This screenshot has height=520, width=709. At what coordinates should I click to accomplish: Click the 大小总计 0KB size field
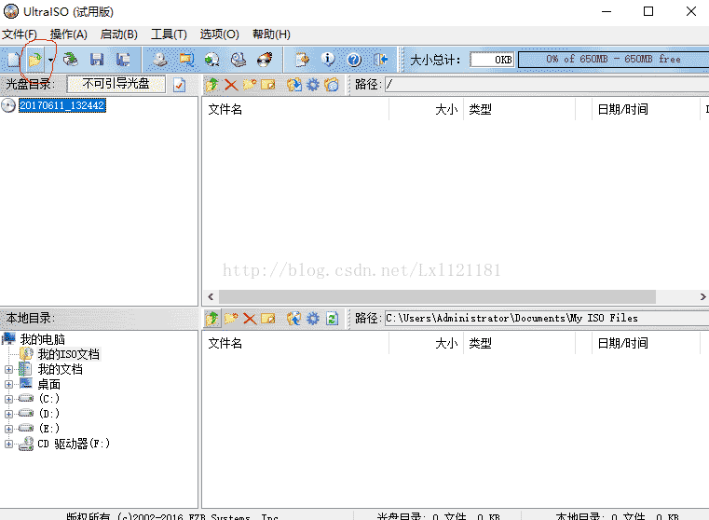click(x=492, y=60)
